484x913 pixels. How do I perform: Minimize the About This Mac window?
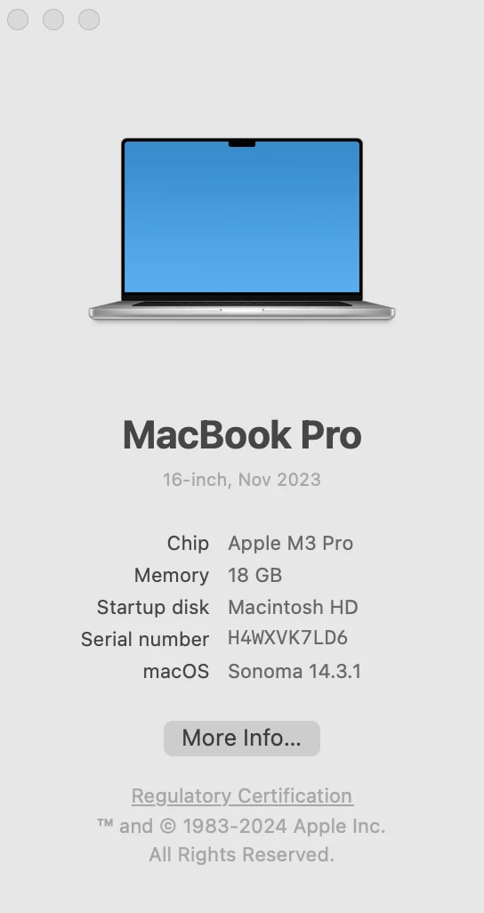click(53, 20)
